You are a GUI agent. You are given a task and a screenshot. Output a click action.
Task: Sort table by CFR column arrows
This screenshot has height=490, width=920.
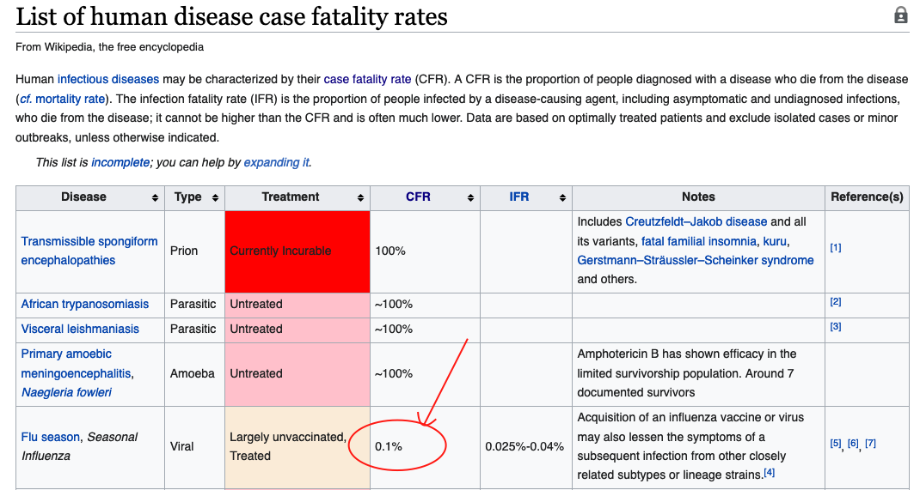(x=470, y=198)
